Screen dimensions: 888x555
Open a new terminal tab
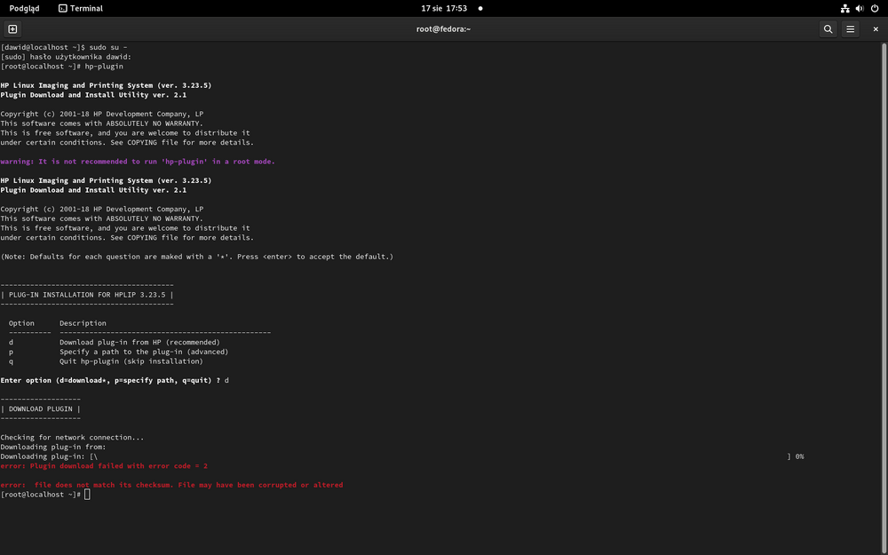(x=12, y=29)
